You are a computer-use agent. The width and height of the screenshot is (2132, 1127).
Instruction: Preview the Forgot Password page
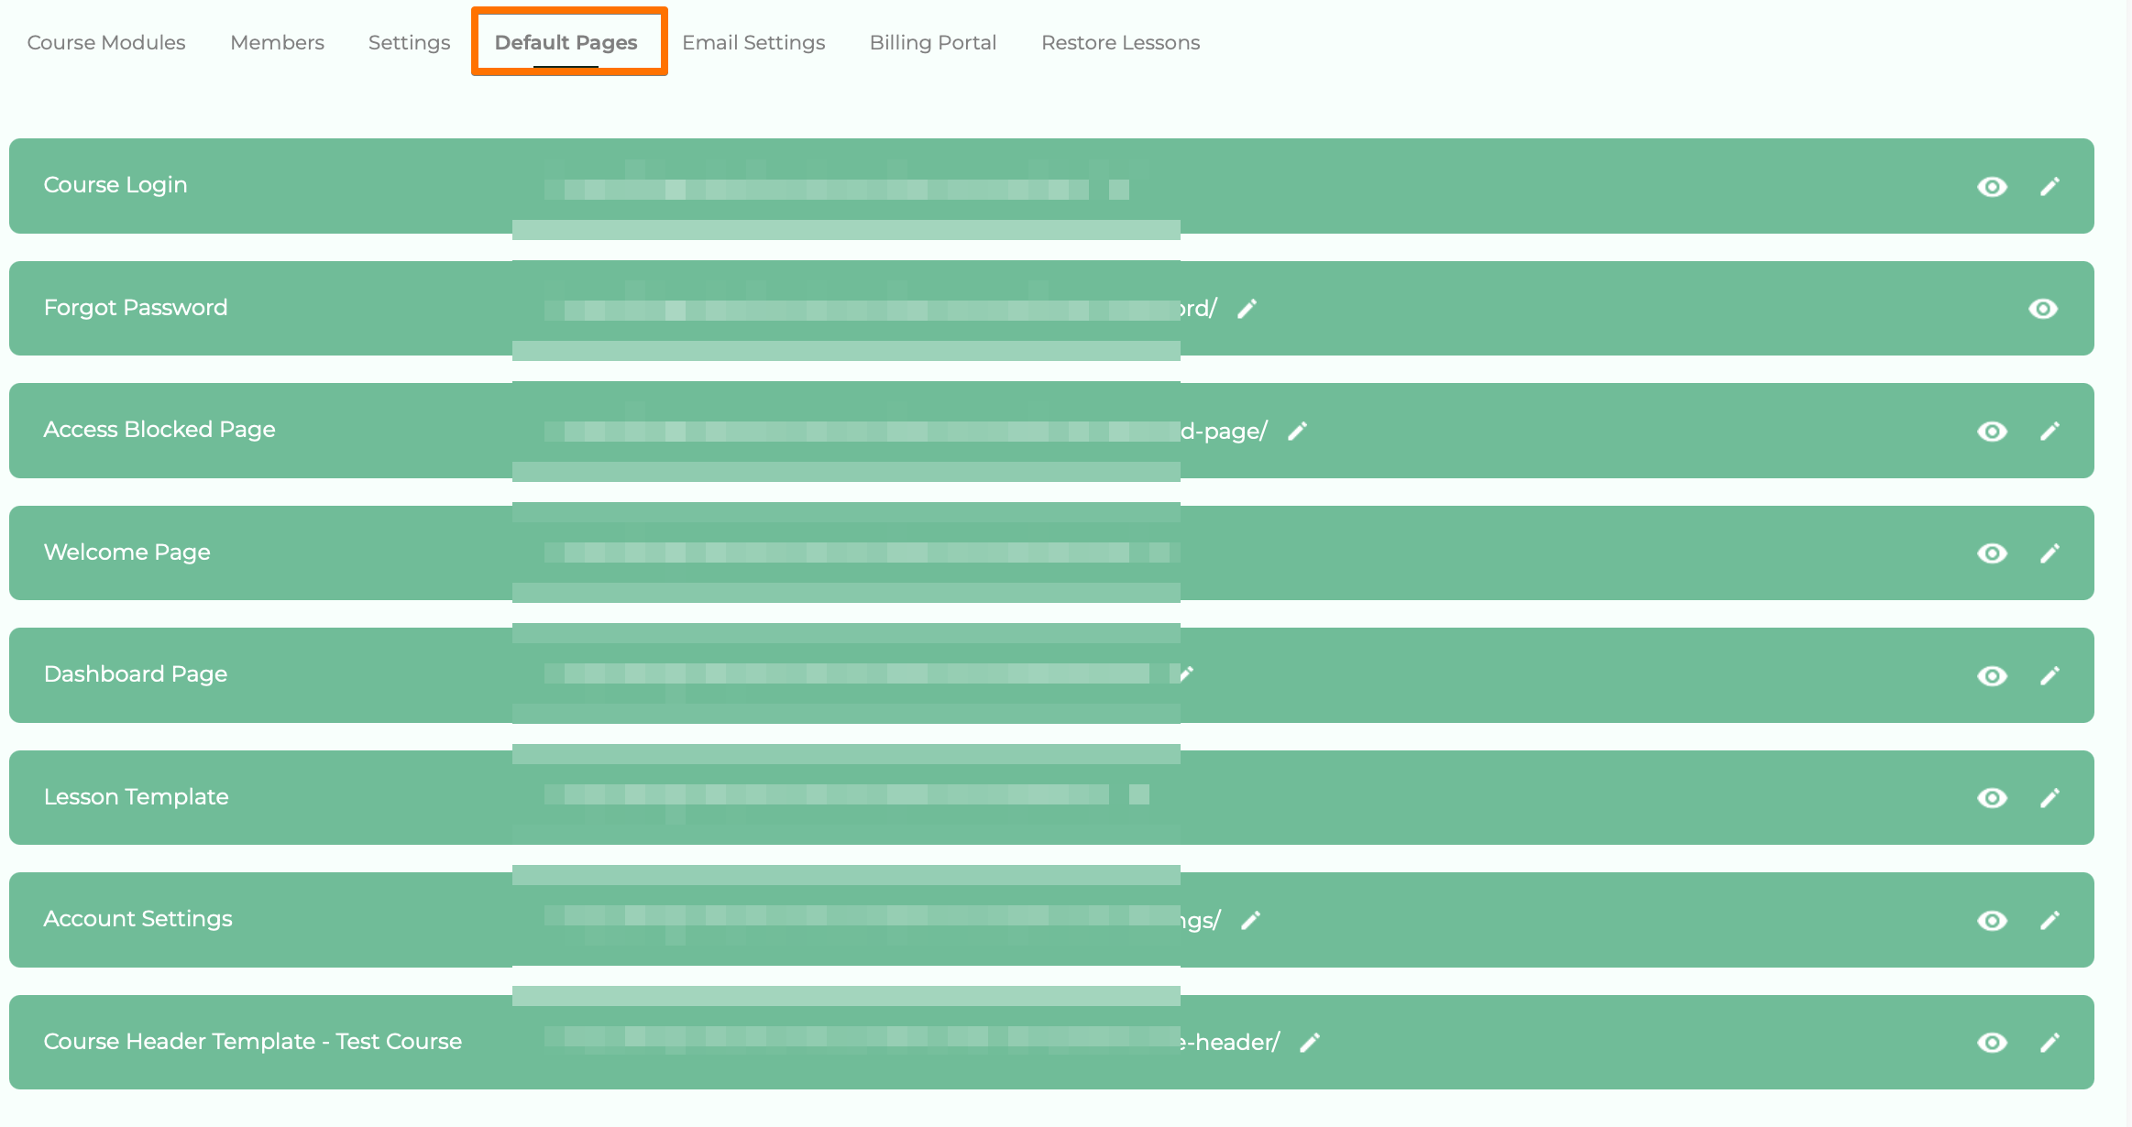pyautogui.click(x=2042, y=310)
